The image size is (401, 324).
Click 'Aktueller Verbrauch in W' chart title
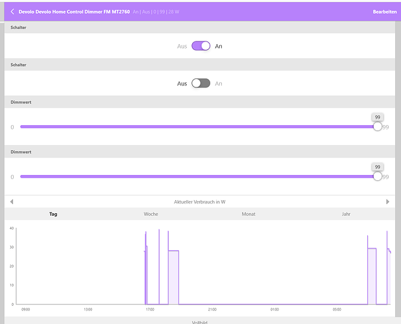(x=200, y=202)
